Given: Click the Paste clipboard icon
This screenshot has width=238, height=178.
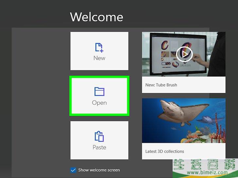Looking at the screenshot, I should point(99,136).
